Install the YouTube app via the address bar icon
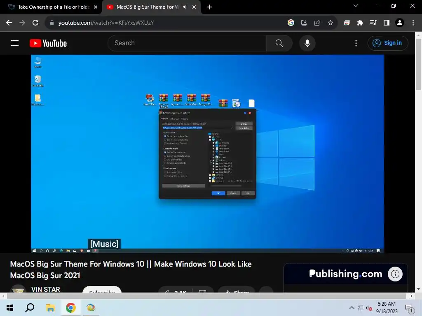422x316 pixels. [304, 23]
